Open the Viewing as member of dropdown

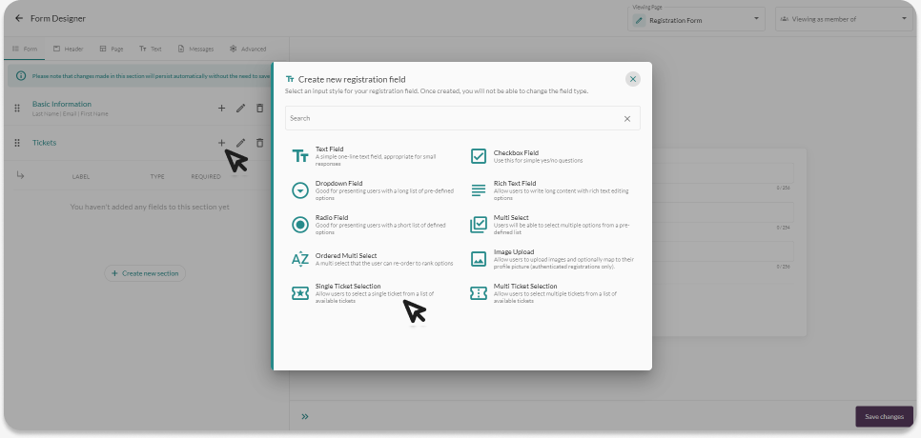click(x=843, y=19)
